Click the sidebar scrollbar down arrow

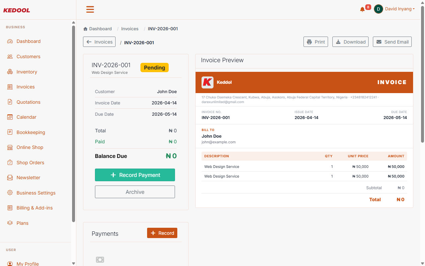click(x=73, y=263)
